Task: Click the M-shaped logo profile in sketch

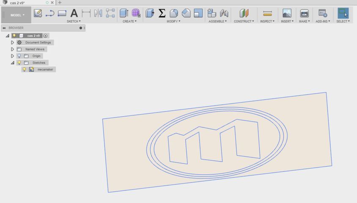Action: coord(214,141)
